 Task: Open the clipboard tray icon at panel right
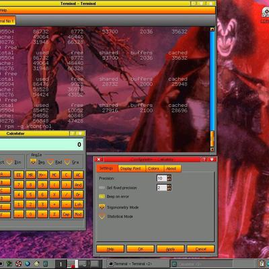pos(261,264)
